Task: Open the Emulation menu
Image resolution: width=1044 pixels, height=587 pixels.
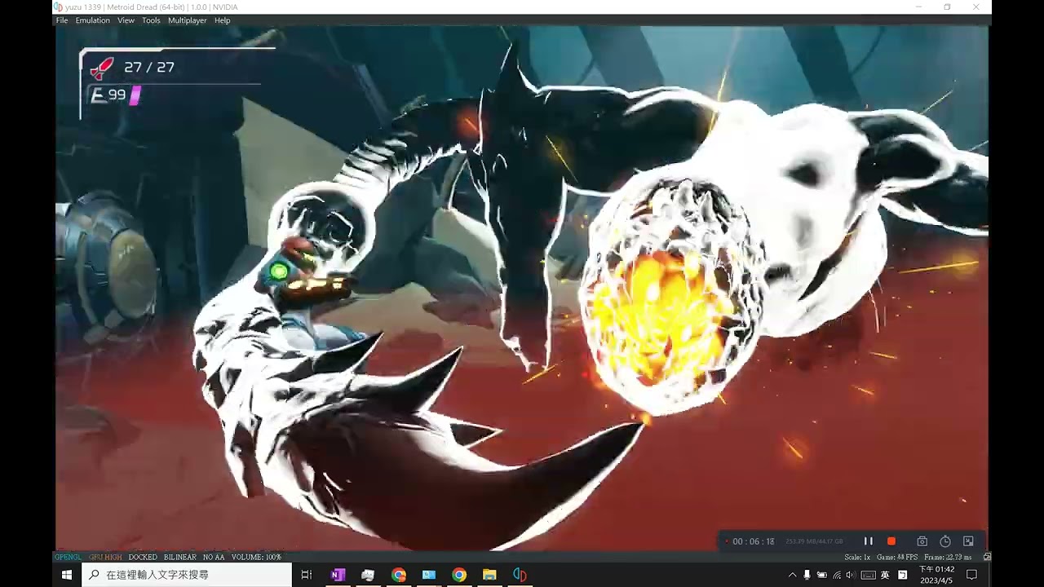Action: (x=92, y=20)
